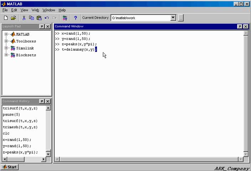251x171 pixels.
Task: Select z=peaks(x,y*pi); in Command History
Action: 20,152
